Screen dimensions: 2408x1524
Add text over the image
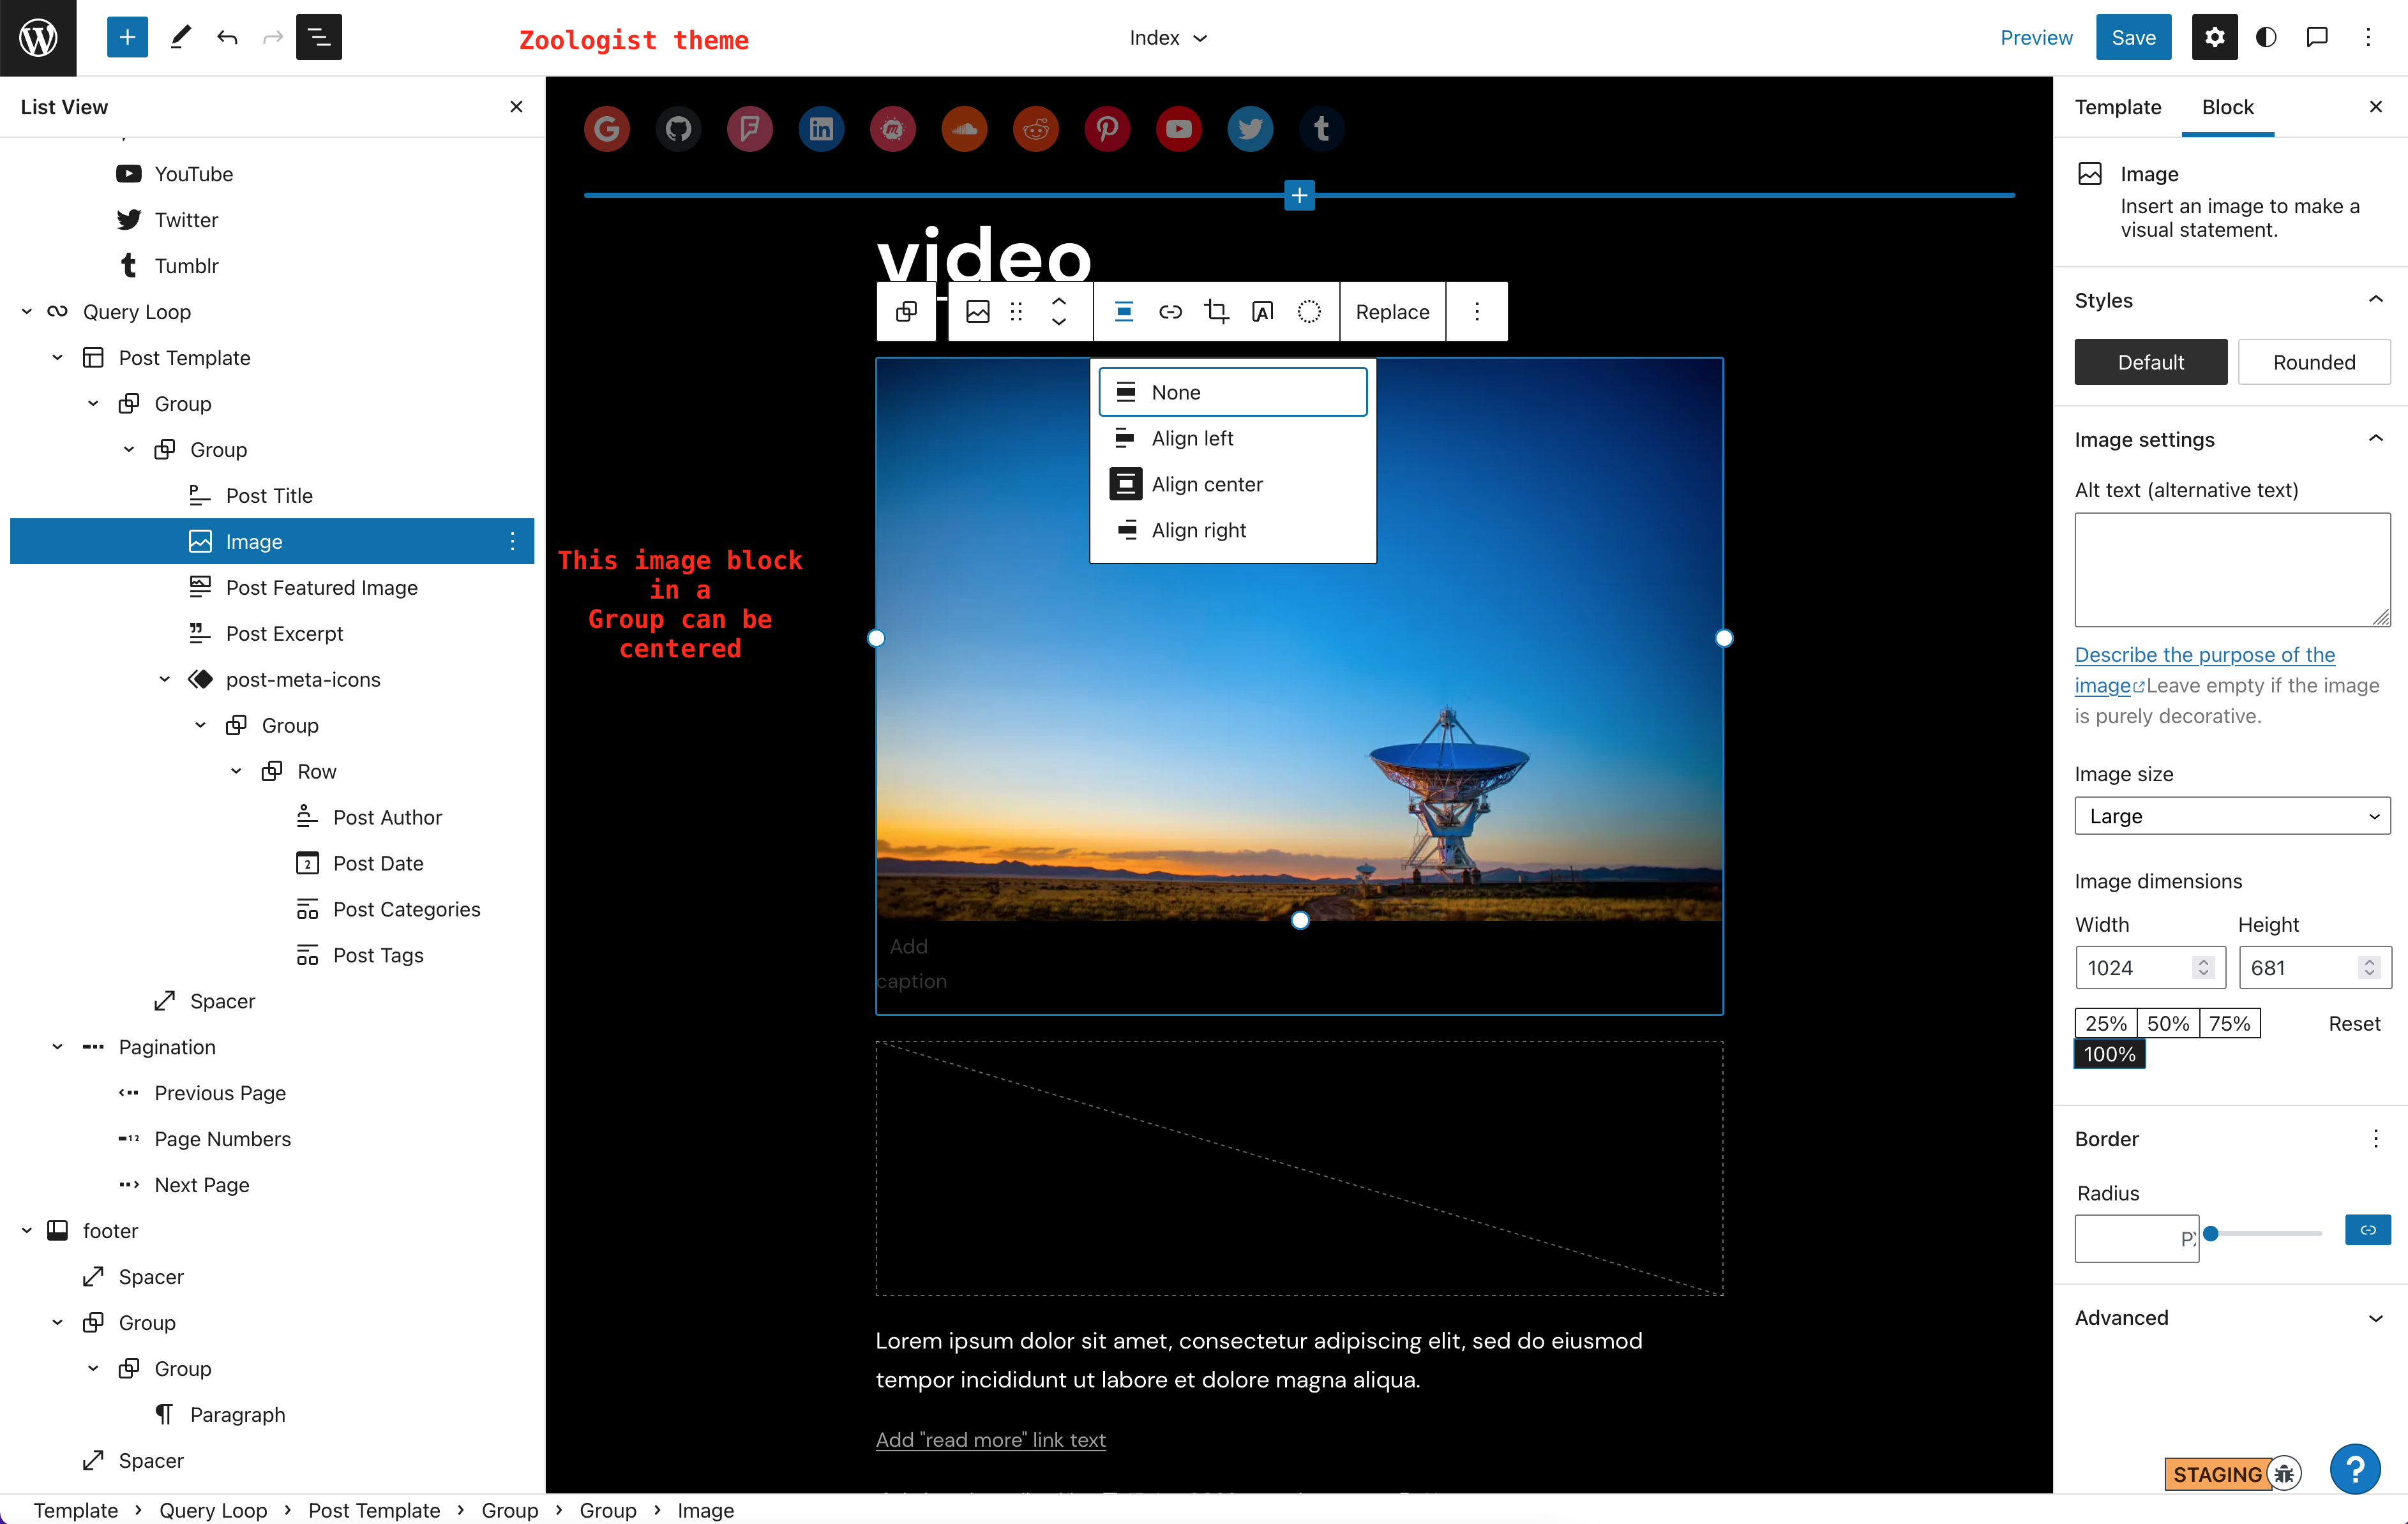coord(1263,311)
